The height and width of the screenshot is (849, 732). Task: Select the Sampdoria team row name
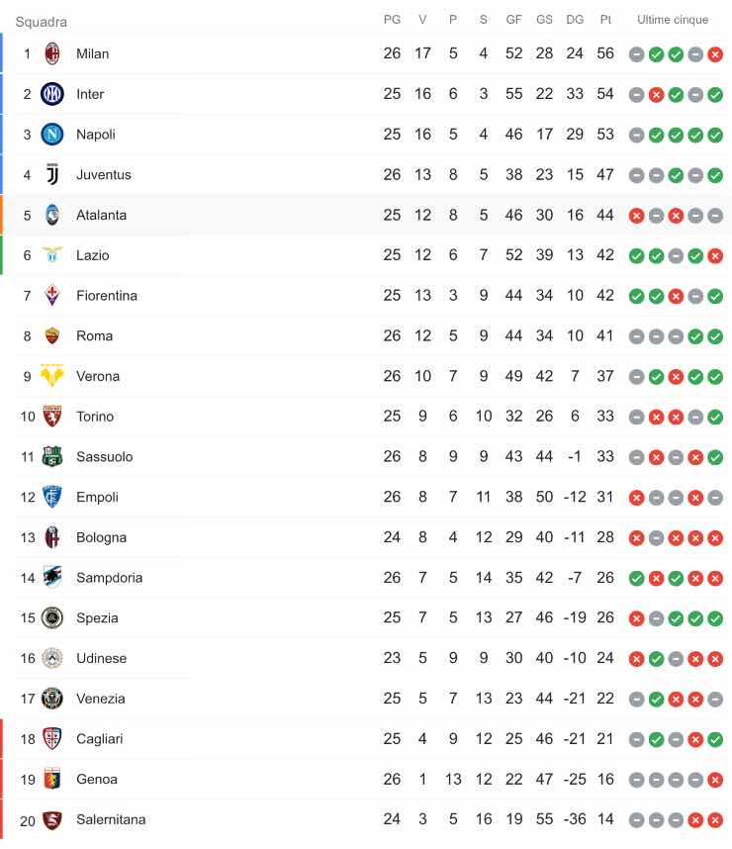[109, 578]
